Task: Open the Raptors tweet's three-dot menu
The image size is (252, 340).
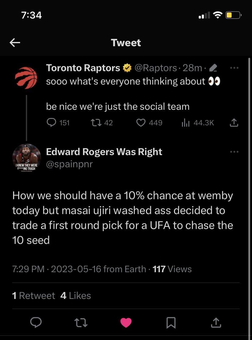Action: coord(234,68)
